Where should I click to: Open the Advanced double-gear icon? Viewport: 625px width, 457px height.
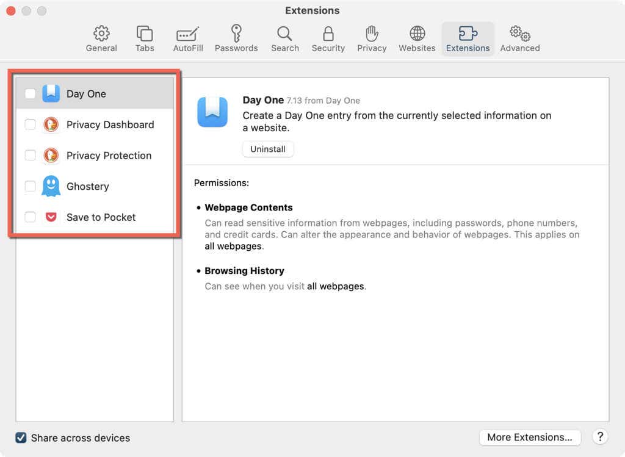point(520,34)
